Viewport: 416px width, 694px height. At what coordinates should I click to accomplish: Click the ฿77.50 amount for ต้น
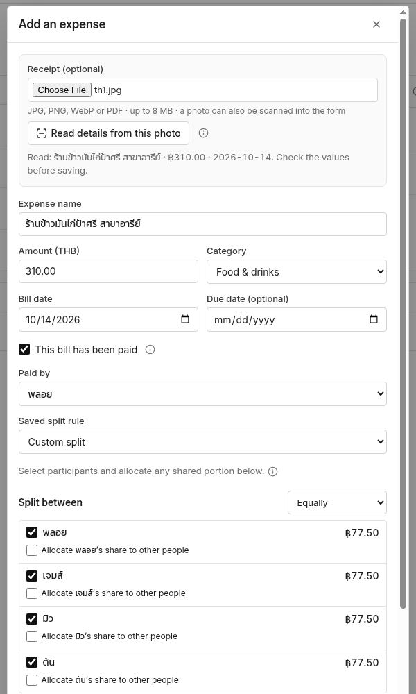[362, 663]
